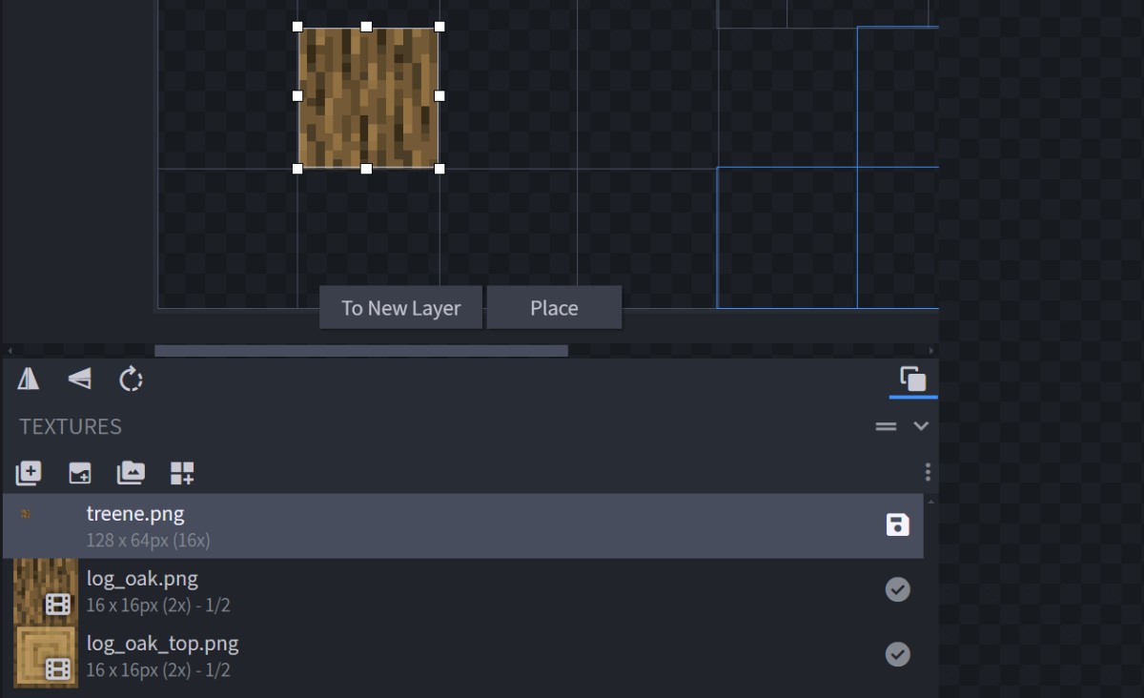
Task: Click the To New Layer button
Action: click(x=400, y=308)
